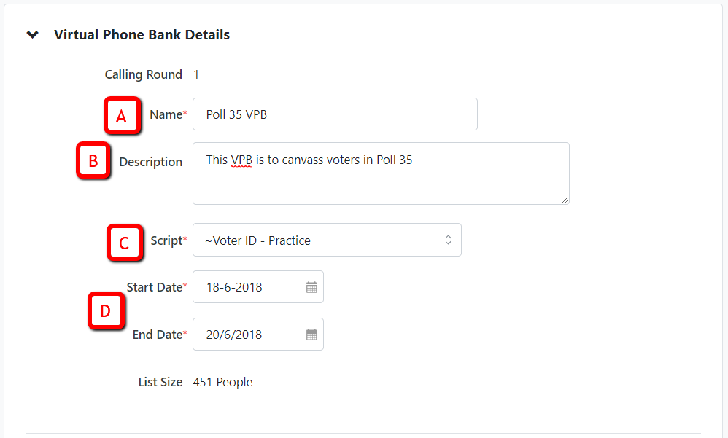Click the Script dropdown up-down arrows
Screen dimensions: 728x438
click(448, 240)
